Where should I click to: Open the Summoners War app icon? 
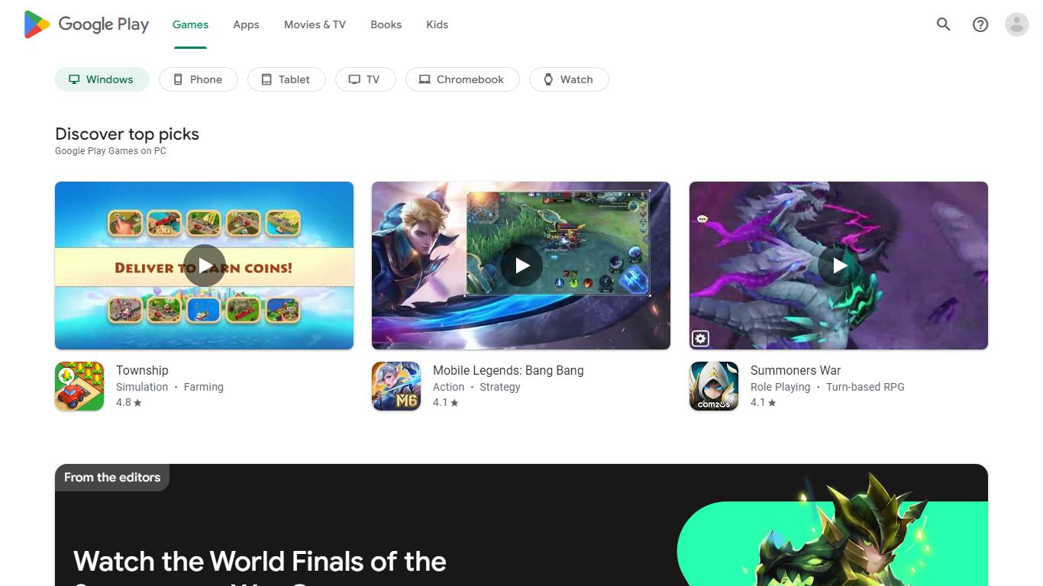[x=714, y=386]
